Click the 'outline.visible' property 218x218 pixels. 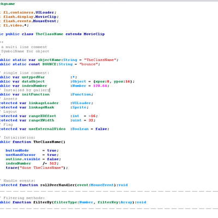pyautogui.click(x=23, y=159)
